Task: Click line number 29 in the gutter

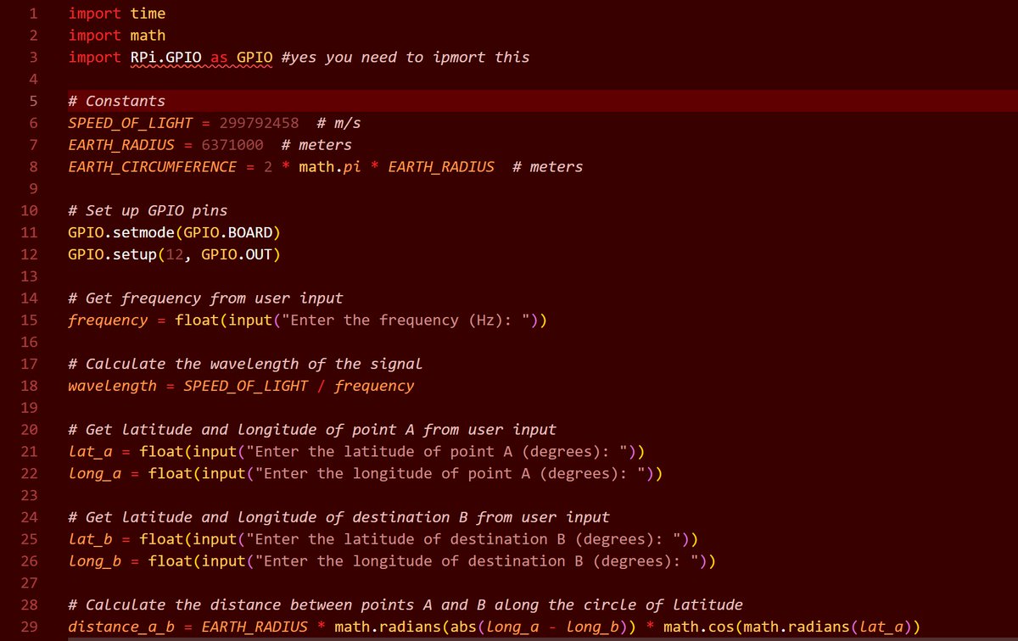Action: 29,627
